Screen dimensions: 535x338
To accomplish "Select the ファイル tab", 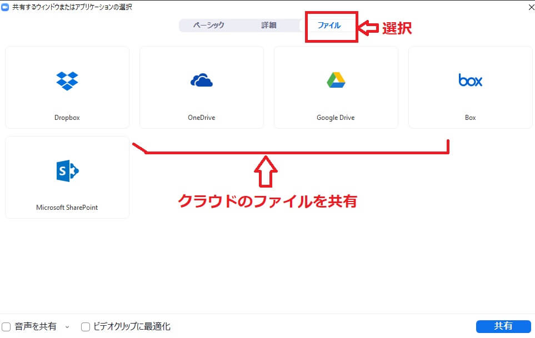I will 329,26.
